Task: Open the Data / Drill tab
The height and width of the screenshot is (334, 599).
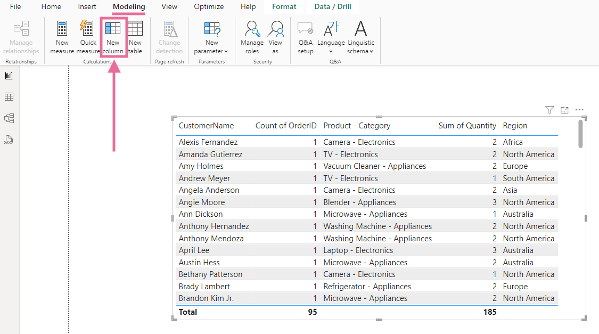Action: pyautogui.click(x=332, y=7)
